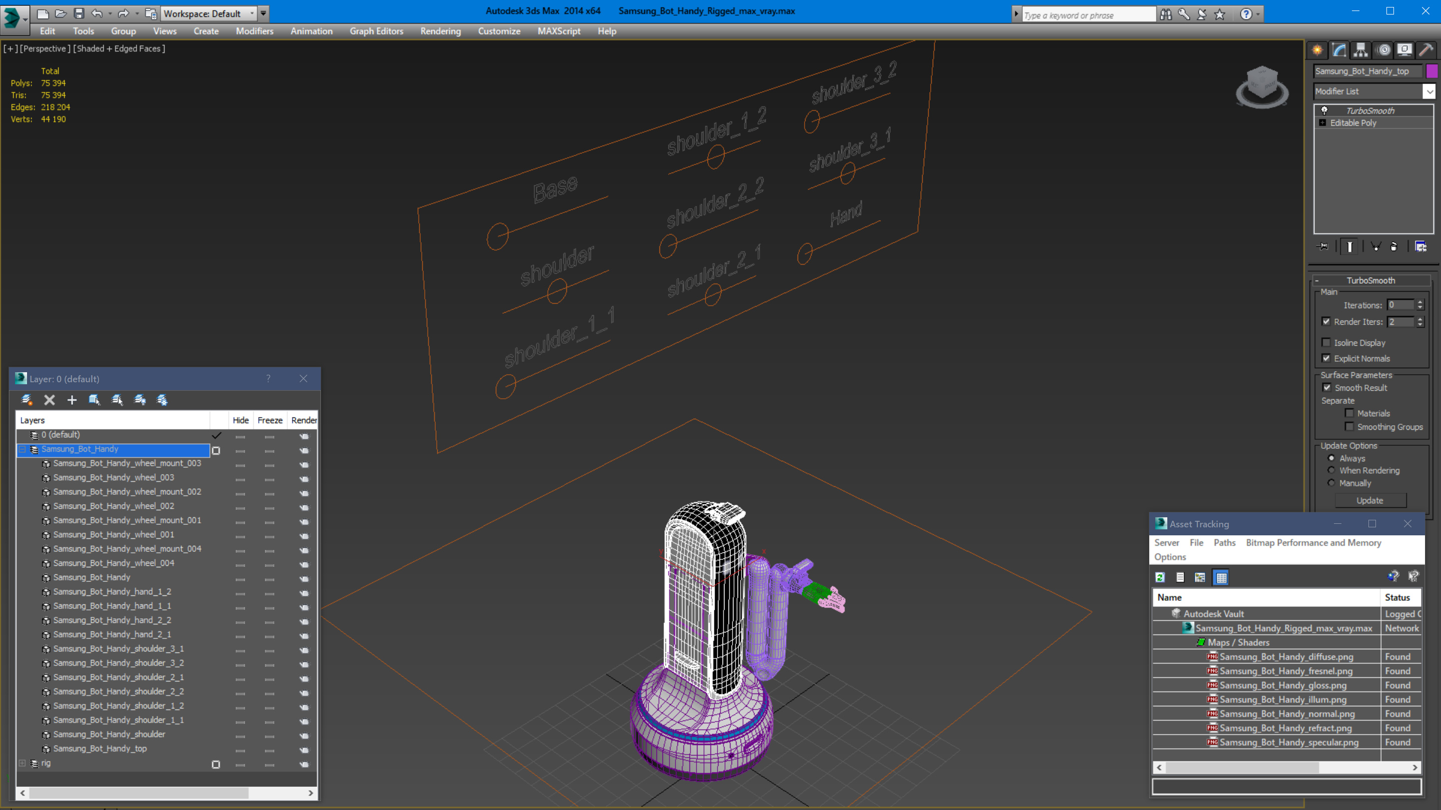This screenshot has width=1441, height=810.
Task: Click the Update button in TurboSmooth
Action: coord(1370,501)
